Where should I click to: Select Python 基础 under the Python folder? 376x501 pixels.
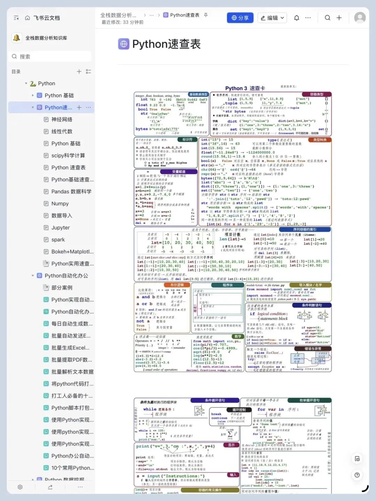click(x=59, y=95)
